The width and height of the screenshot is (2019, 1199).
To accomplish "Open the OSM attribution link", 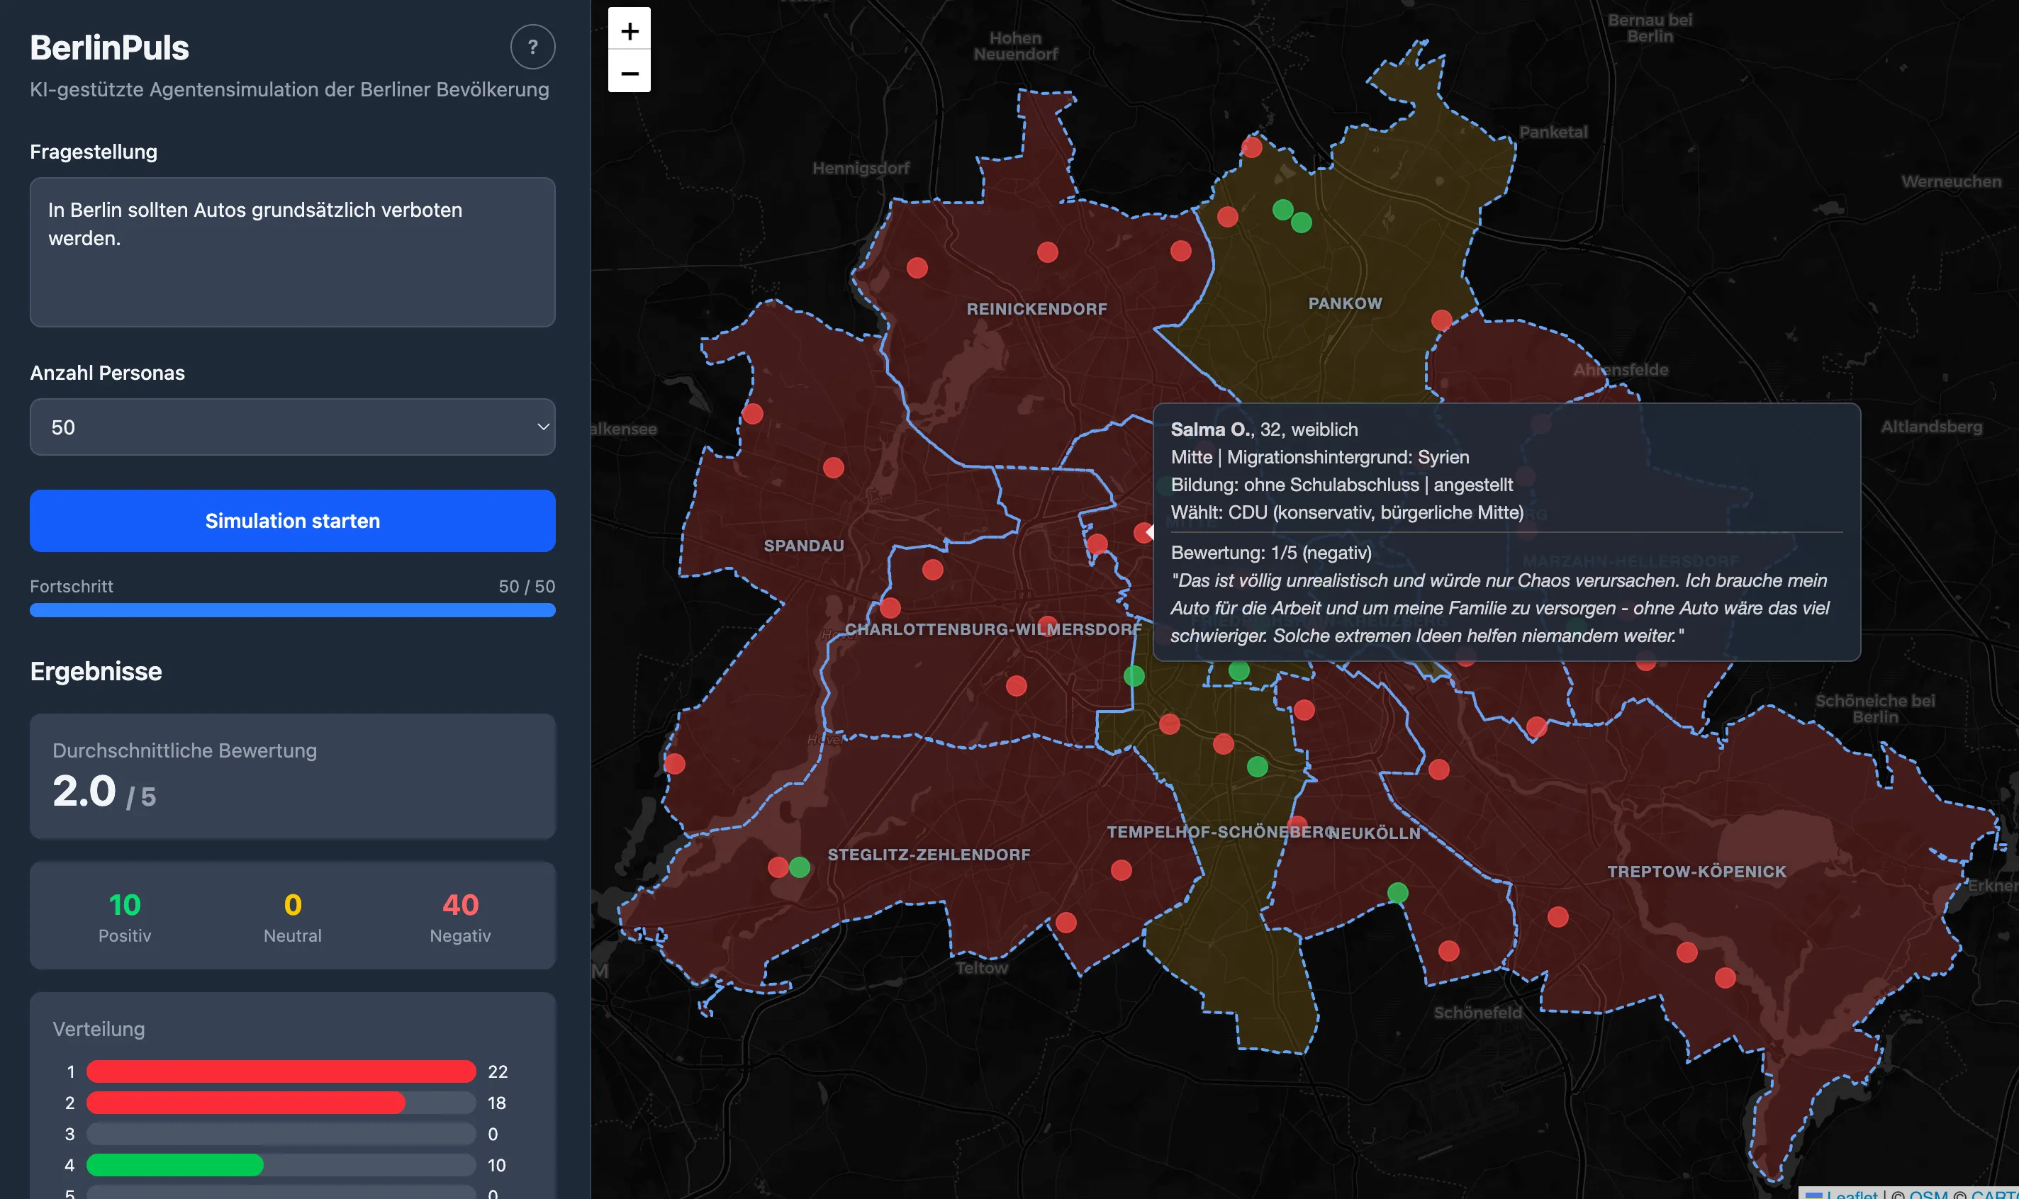I will (x=1928, y=1193).
